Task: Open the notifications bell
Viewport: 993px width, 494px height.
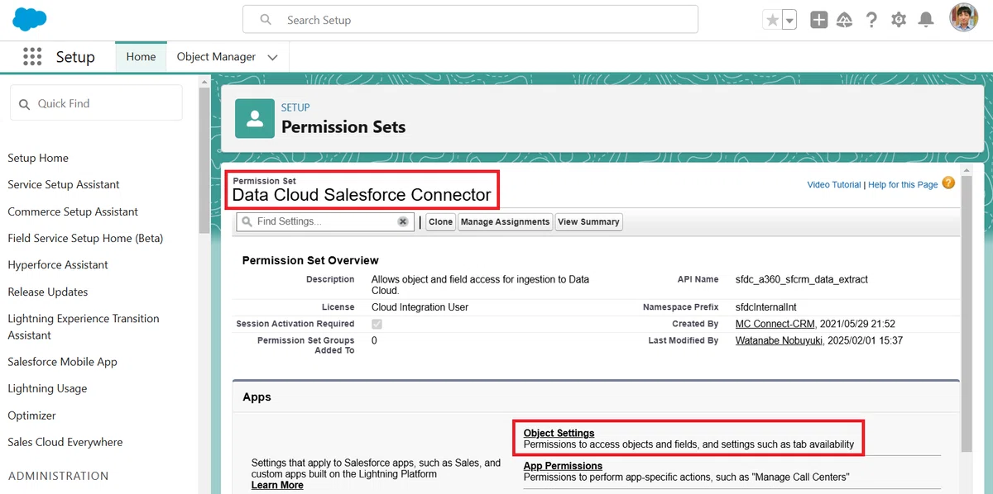Action: (x=926, y=20)
